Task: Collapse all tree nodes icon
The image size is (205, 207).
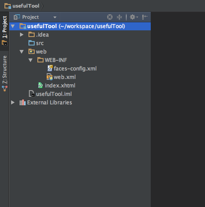Action: pyautogui.click(x=119, y=17)
